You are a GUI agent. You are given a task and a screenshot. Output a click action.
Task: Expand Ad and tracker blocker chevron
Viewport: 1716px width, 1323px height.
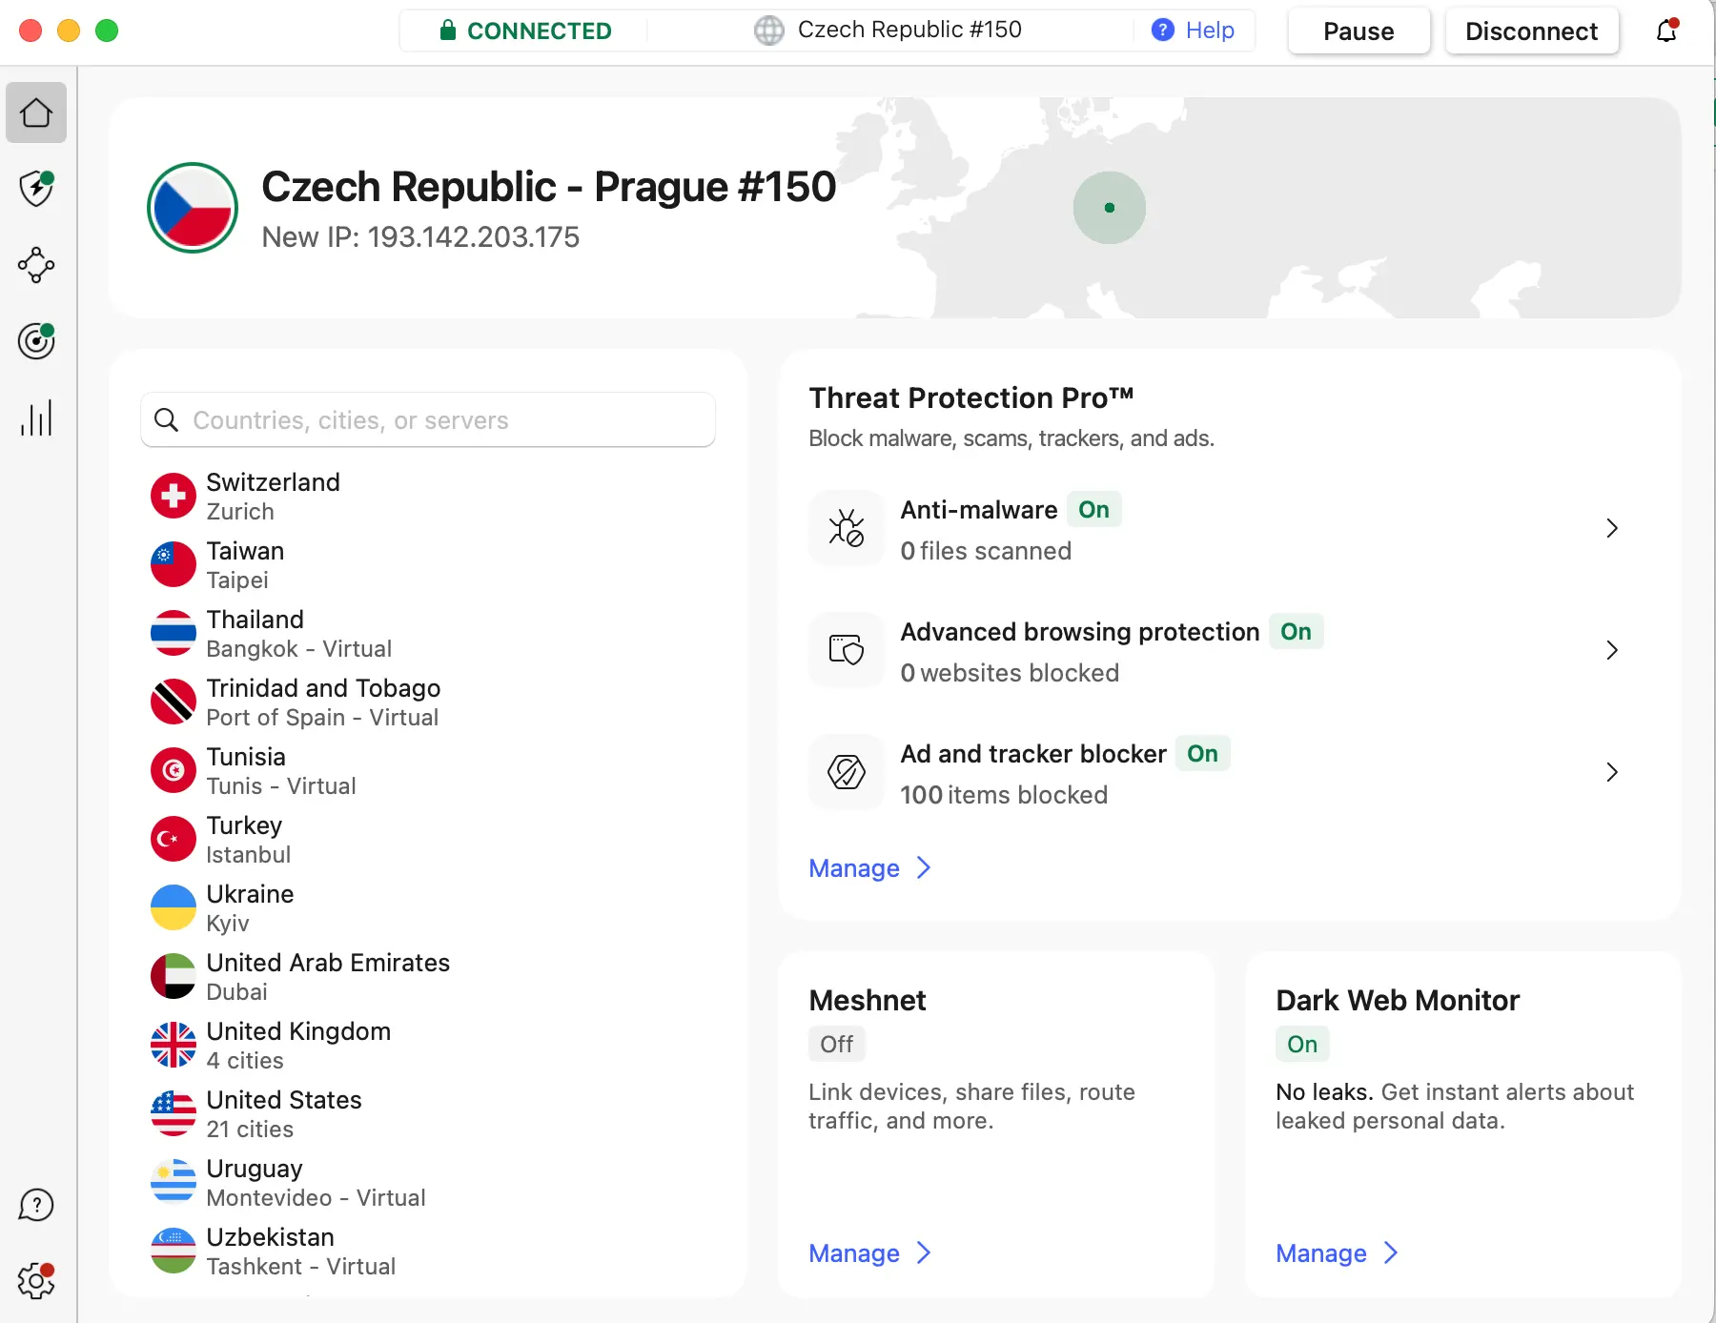(x=1611, y=772)
